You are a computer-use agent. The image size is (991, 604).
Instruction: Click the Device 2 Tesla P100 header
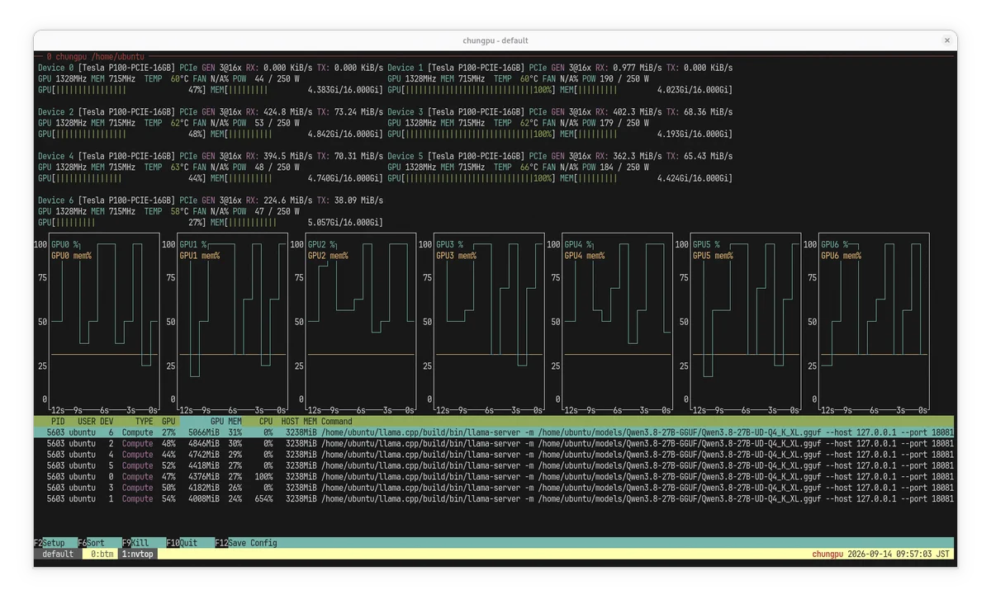click(x=107, y=112)
